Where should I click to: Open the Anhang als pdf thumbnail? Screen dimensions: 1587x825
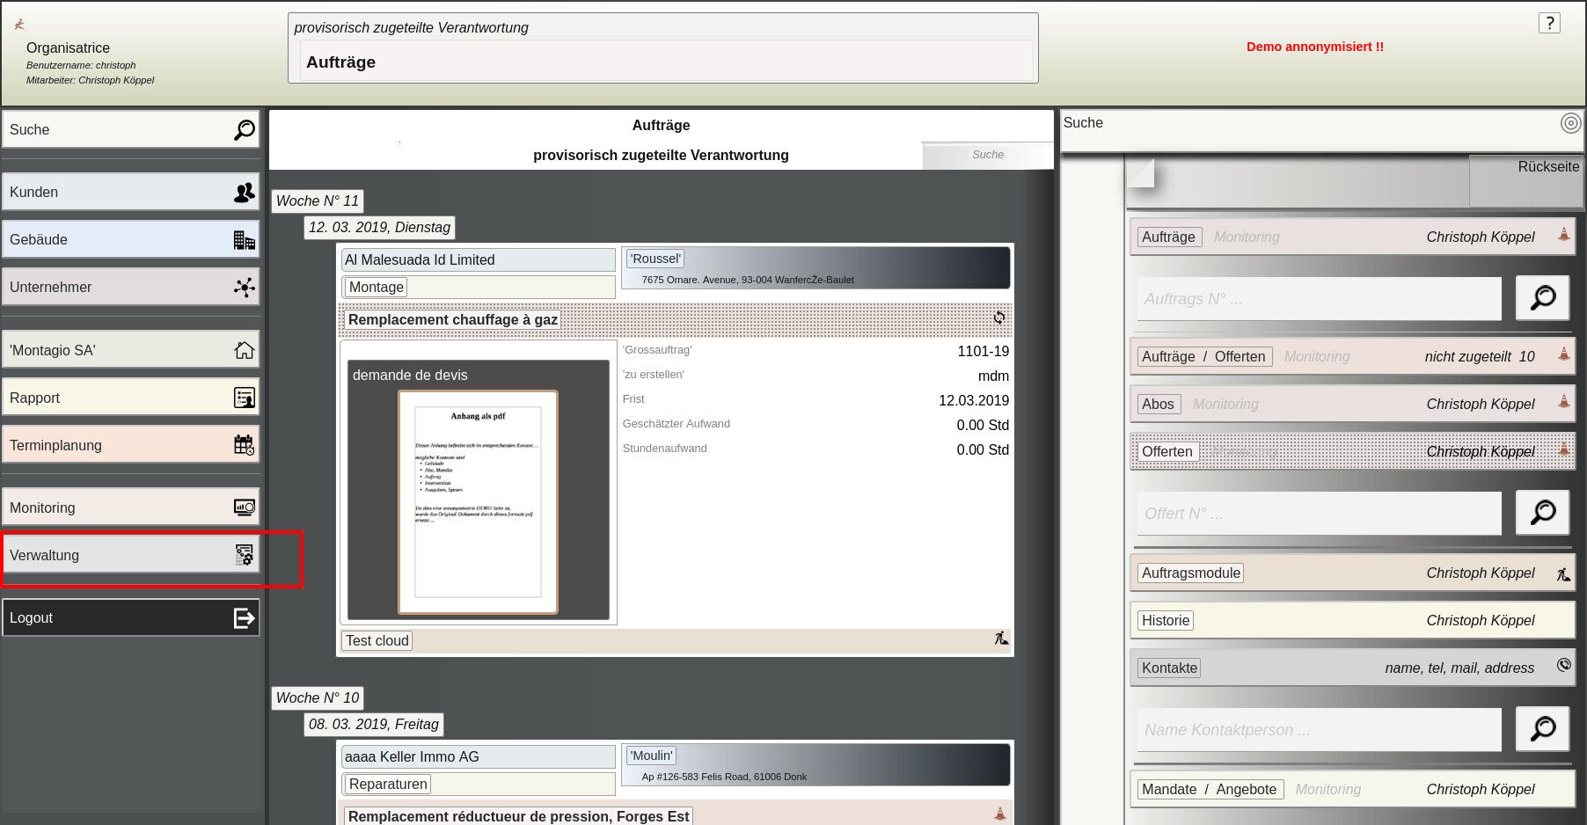(x=478, y=501)
